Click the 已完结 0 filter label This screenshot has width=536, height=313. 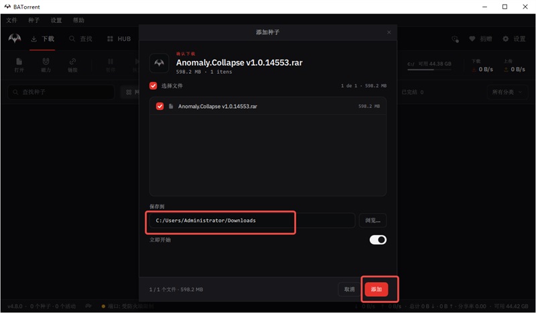(x=413, y=92)
